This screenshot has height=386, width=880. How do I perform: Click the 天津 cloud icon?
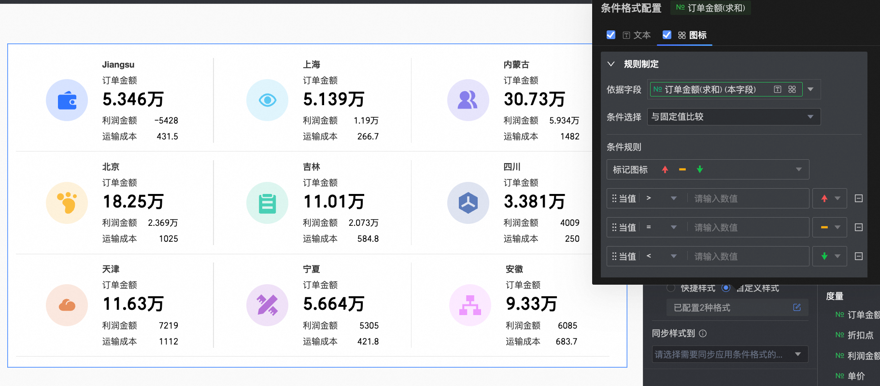67,305
